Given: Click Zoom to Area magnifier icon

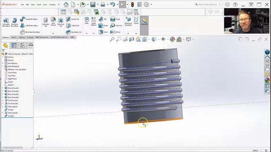Looking at the screenshot, I should [x=119, y=39].
